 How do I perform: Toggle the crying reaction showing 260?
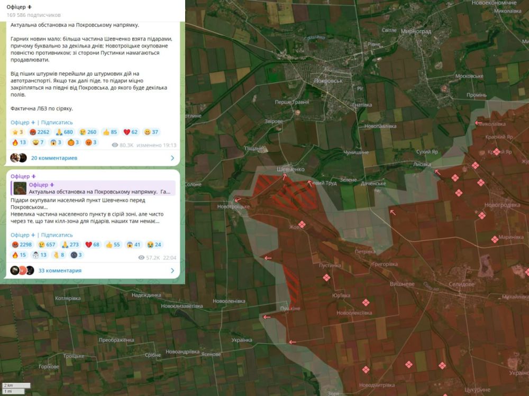(88, 132)
